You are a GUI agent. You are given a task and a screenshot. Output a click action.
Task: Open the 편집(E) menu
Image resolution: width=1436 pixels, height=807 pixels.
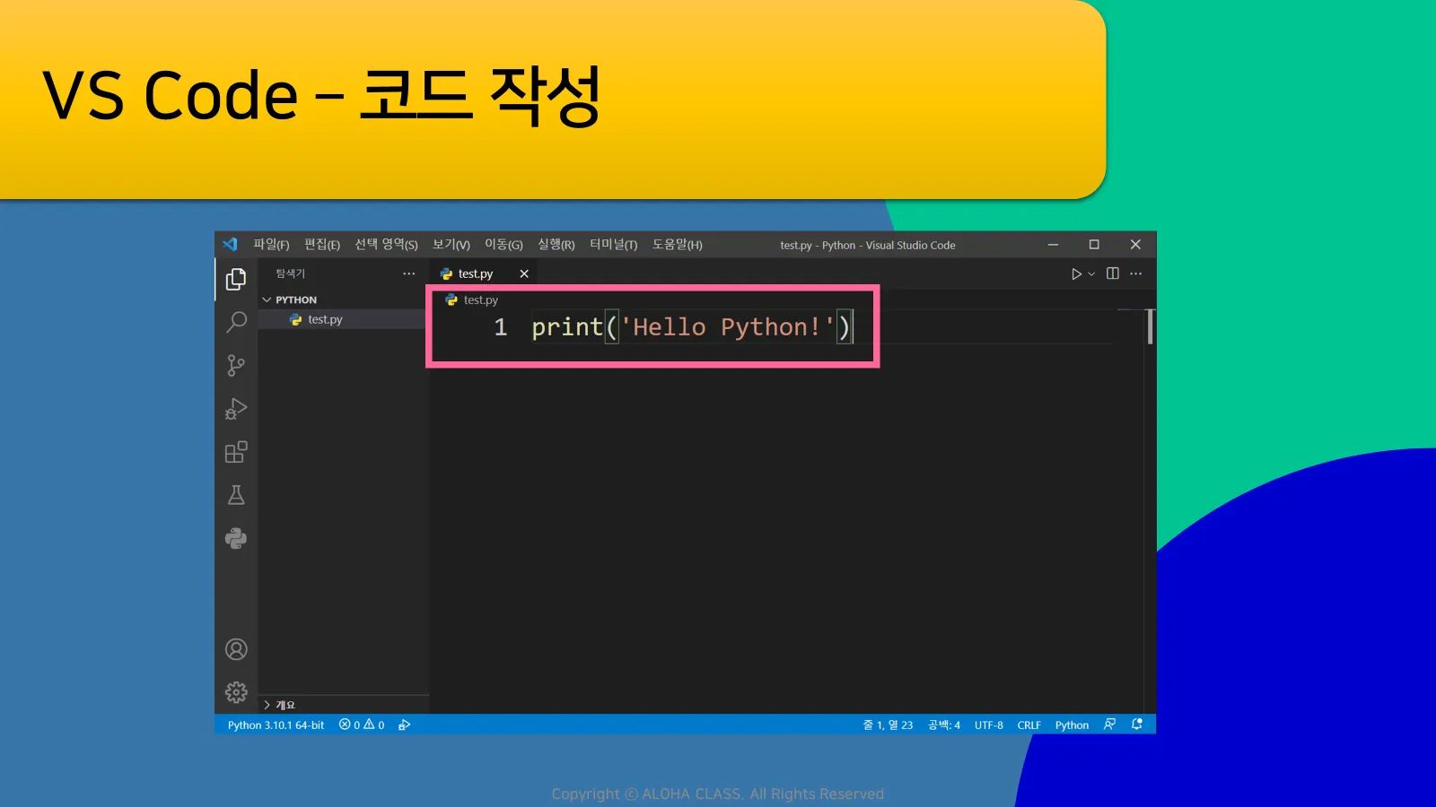click(x=322, y=245)
